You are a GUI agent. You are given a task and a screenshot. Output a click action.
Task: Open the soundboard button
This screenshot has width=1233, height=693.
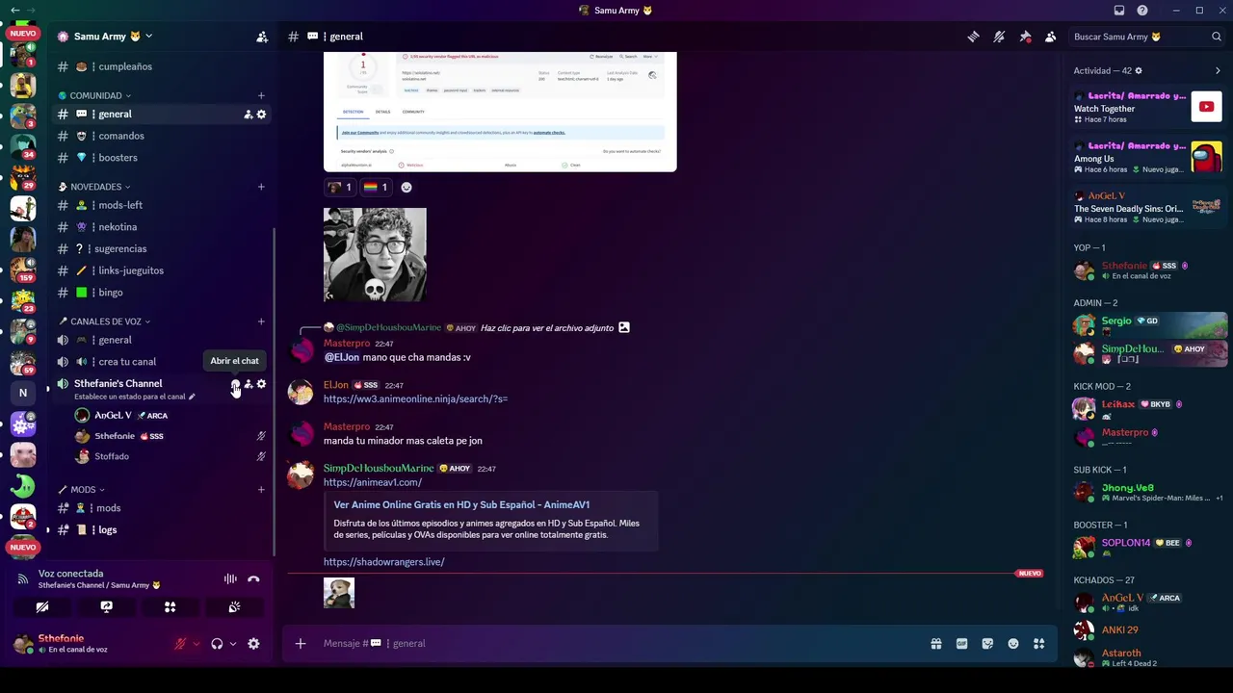click(234, 607)
